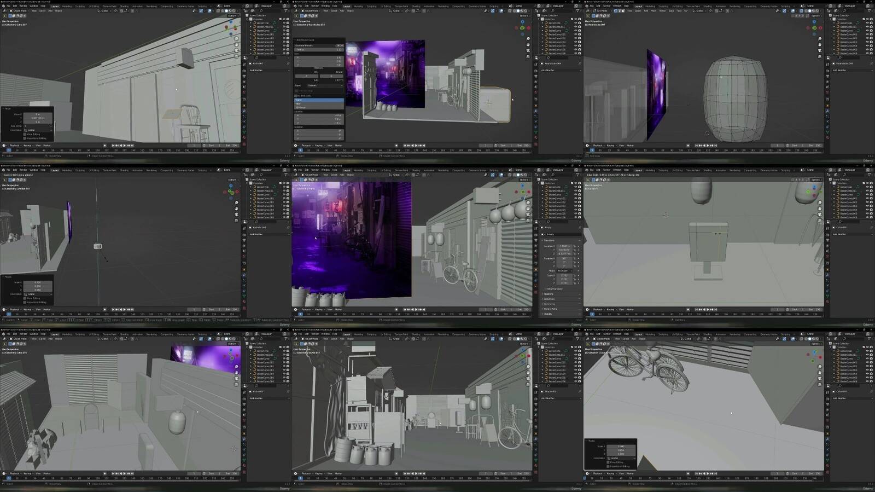Open Modifiers wrench tab in bottom-right window's properties

[x=827, y=438]
